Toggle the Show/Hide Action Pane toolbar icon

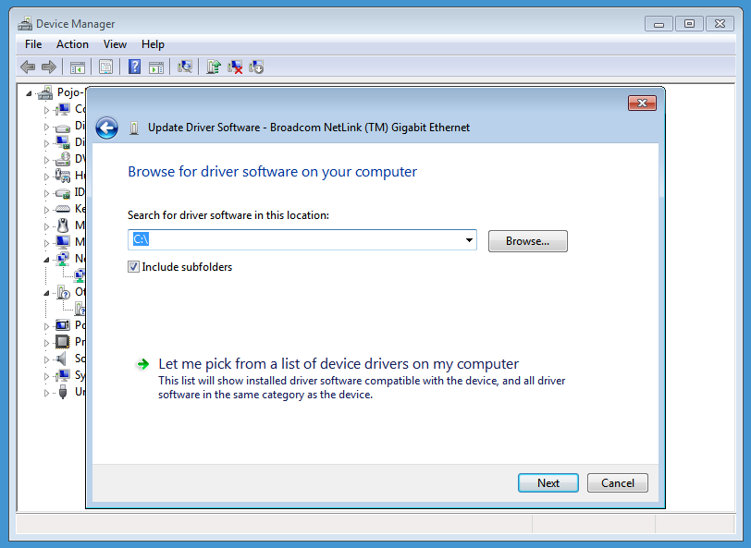point(156,67)
